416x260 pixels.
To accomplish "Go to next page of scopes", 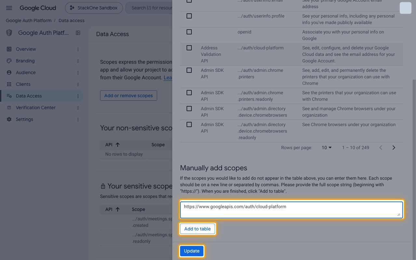I will 394,148.
